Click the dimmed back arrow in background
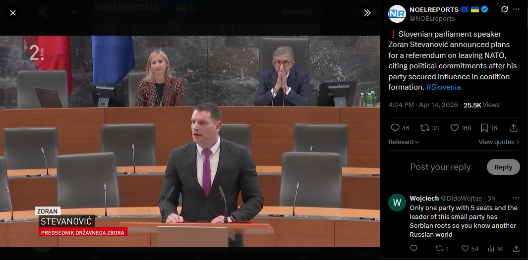Image resolution: width=528 pixels, height=260 pixels. [x=74, y=11]
